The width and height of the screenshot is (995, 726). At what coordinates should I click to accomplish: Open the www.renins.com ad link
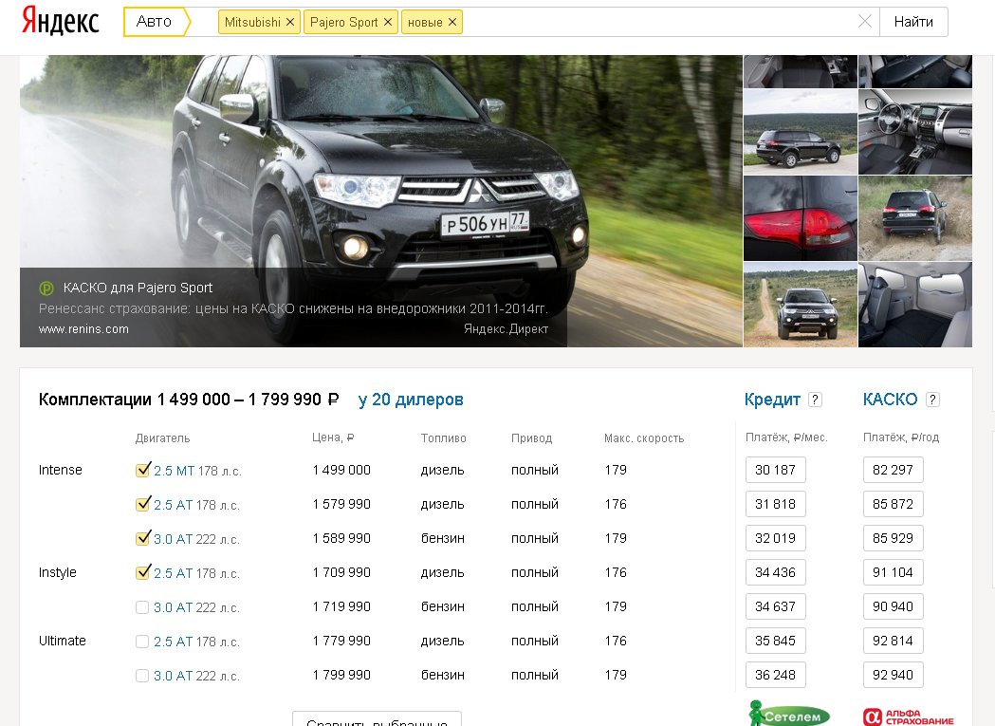(83, 329)
